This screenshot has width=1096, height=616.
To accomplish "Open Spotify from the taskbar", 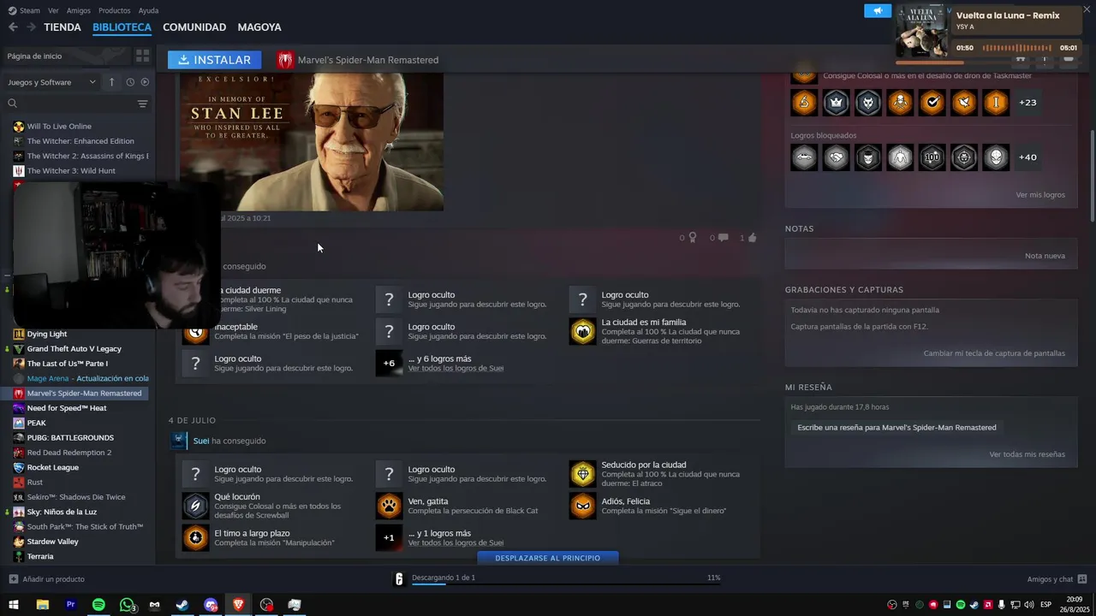I will (98, 605).
